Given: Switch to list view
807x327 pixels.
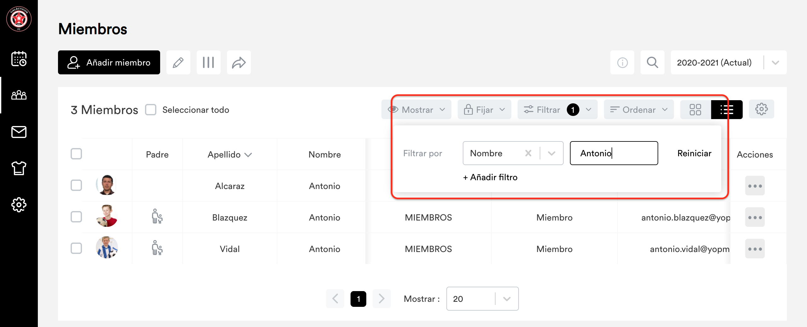Looking at the screenshot, I should pos(727,110).
